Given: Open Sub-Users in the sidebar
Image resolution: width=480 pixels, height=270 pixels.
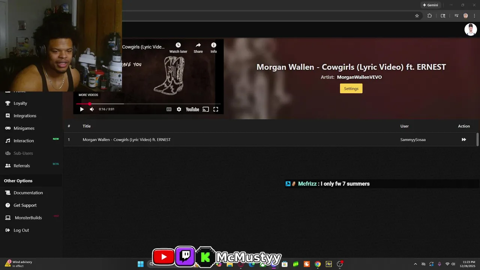Looking at the screenshot, I should (23, 153).
